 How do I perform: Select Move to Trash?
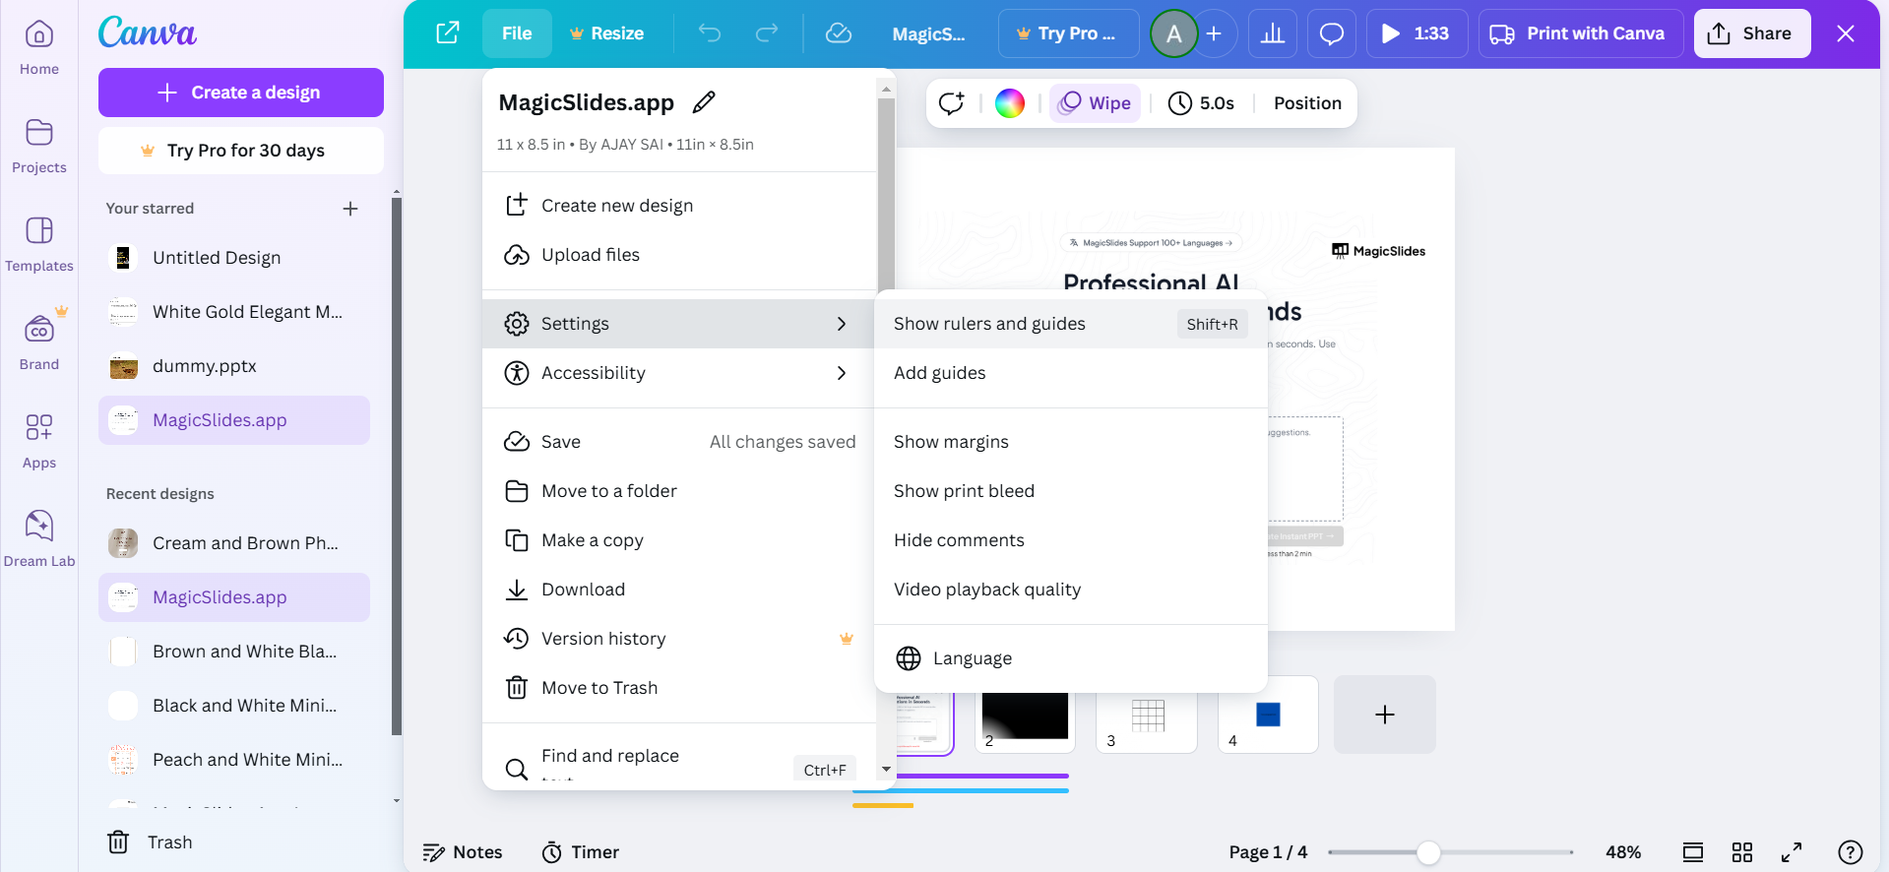pyautogui.click(x=679, y=688)
